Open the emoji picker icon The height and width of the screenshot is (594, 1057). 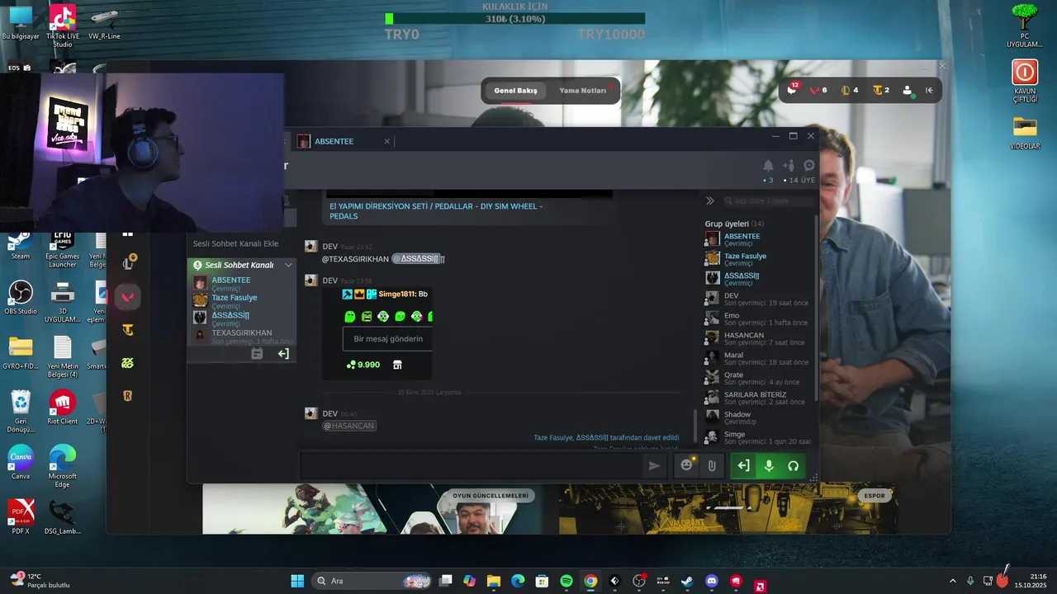[686, 465]
